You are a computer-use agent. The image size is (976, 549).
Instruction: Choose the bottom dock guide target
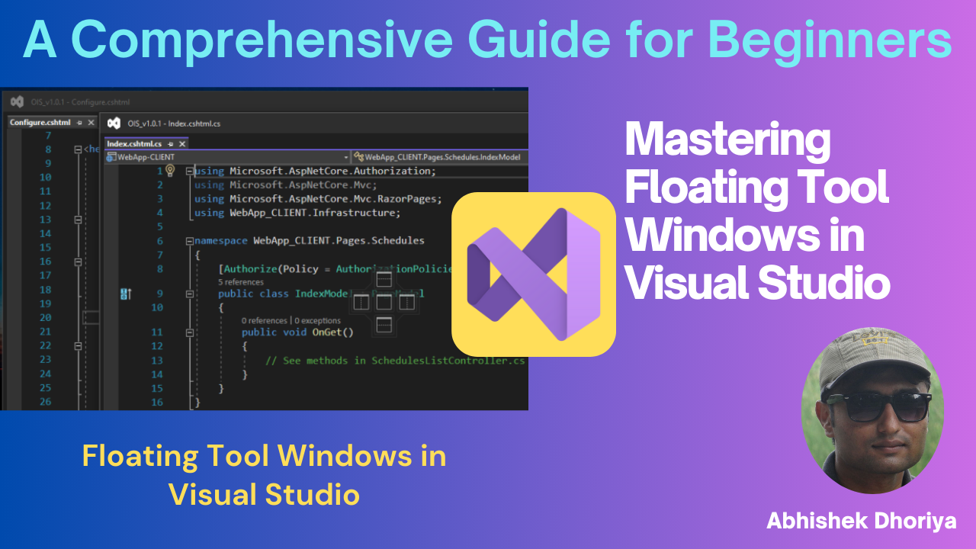(384, 326)
